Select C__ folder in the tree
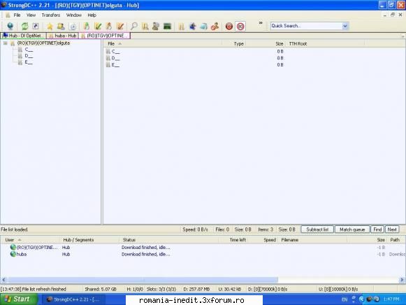Screen dimensions: 406x305 pyautogui.click(x=29, y=50)
